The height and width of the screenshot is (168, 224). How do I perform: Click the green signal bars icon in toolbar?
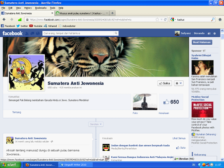[x=20, y=19]
